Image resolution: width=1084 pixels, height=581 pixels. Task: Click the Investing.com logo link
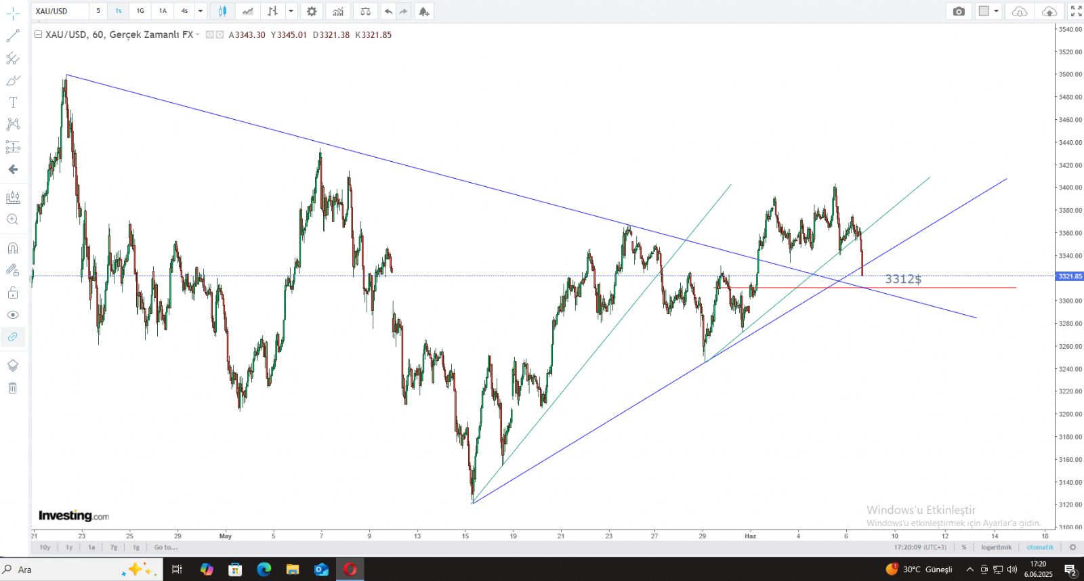click(74, 516)
